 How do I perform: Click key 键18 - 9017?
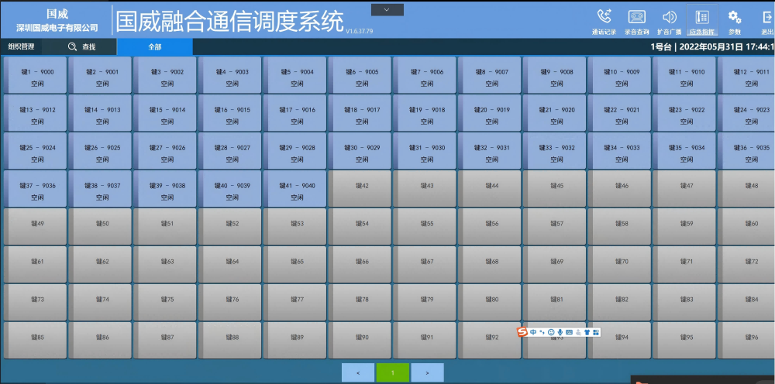click(360, 113)
